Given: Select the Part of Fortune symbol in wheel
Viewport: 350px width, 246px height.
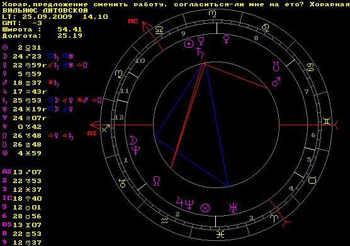Looking at the screenshot, I should pyautogui.click(x=205, y=208).
